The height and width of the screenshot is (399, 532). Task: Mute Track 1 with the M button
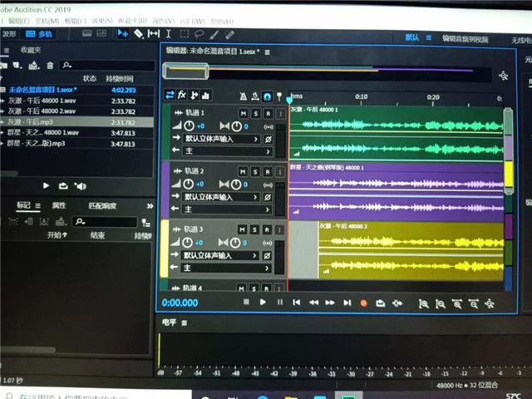pyautogui.click(x=244, y=113)
